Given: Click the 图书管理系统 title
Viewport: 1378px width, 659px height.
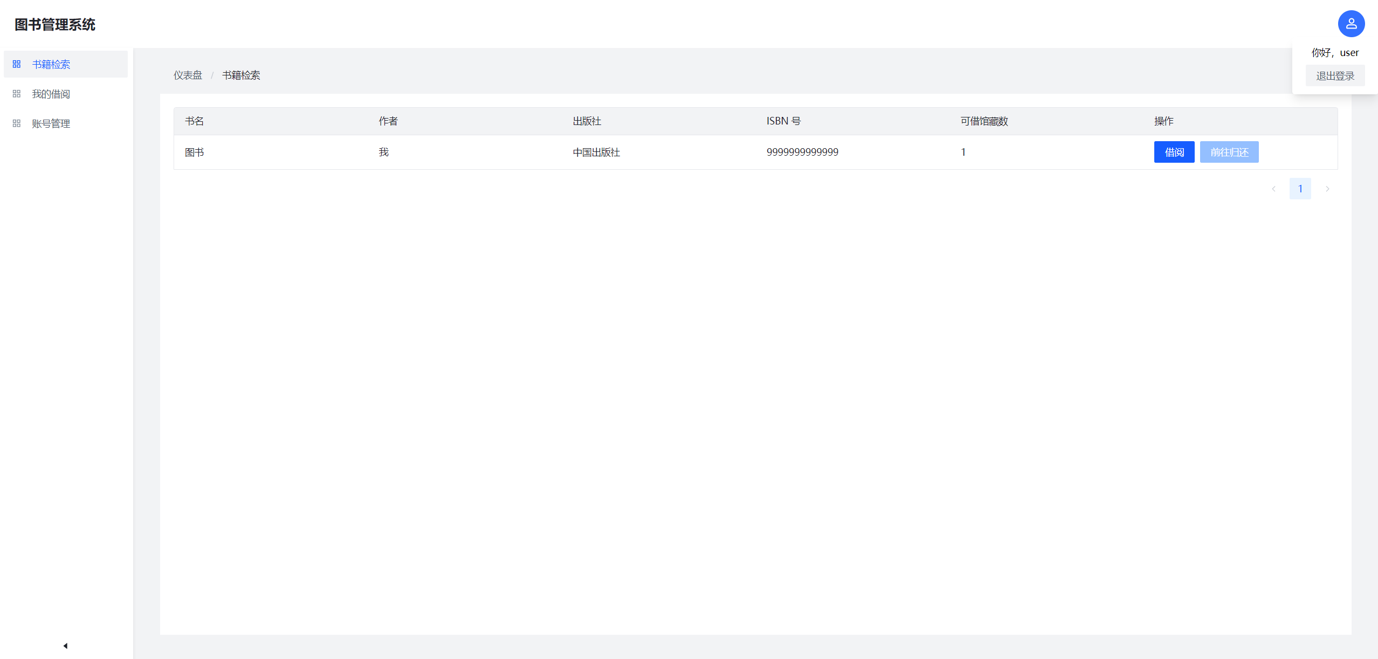Looking at the screenshot, I should tap(55, 24).
